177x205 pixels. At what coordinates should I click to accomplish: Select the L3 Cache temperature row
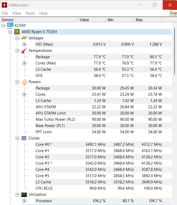103,69
